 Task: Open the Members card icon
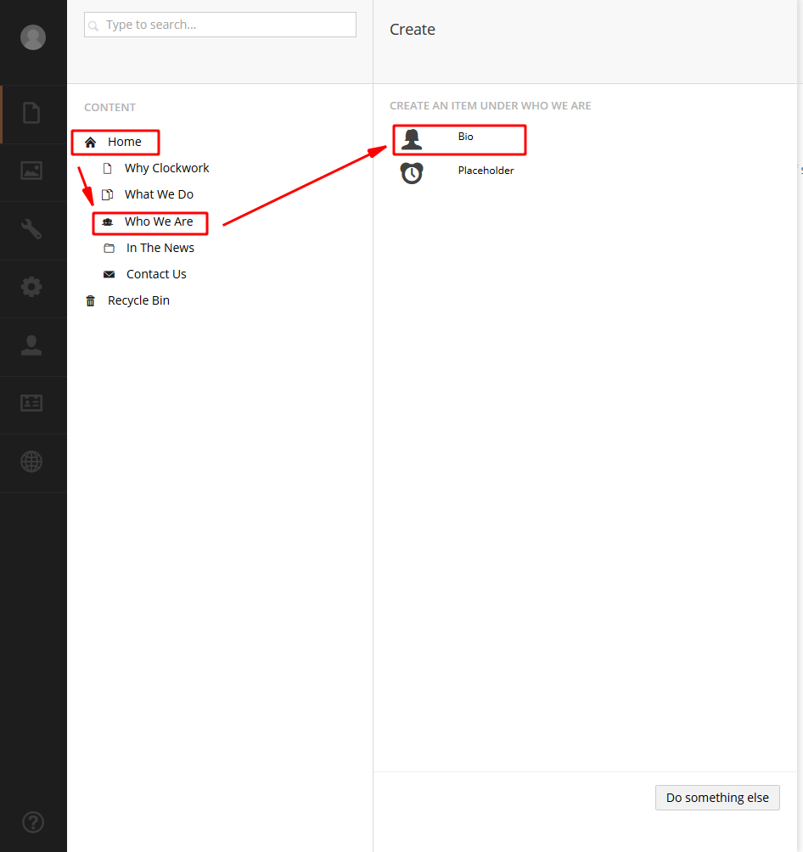point(32,404)
